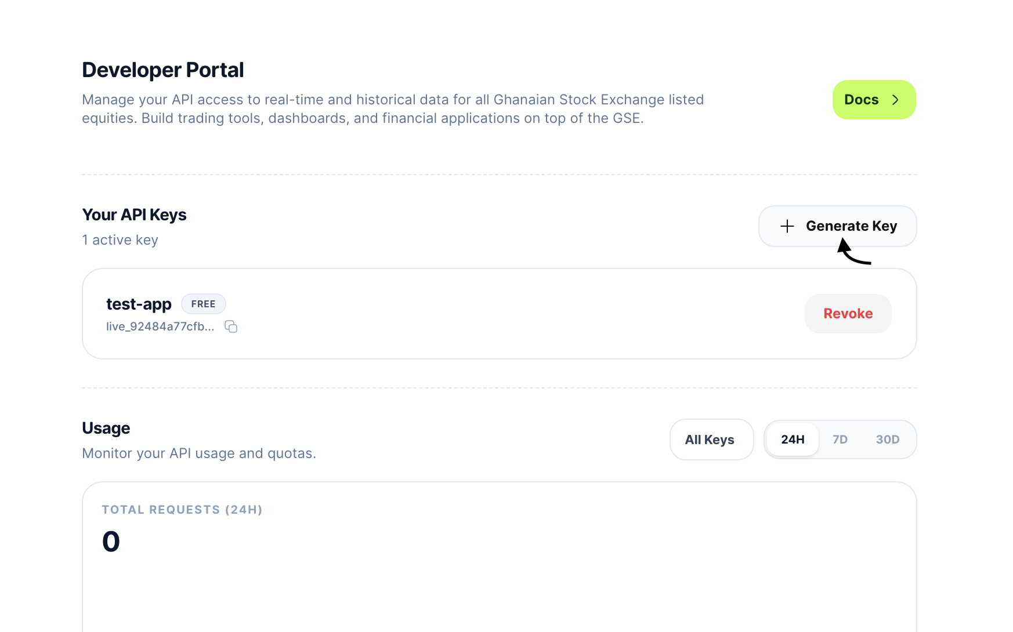Switch usage range to 30D

pos(887,440)
